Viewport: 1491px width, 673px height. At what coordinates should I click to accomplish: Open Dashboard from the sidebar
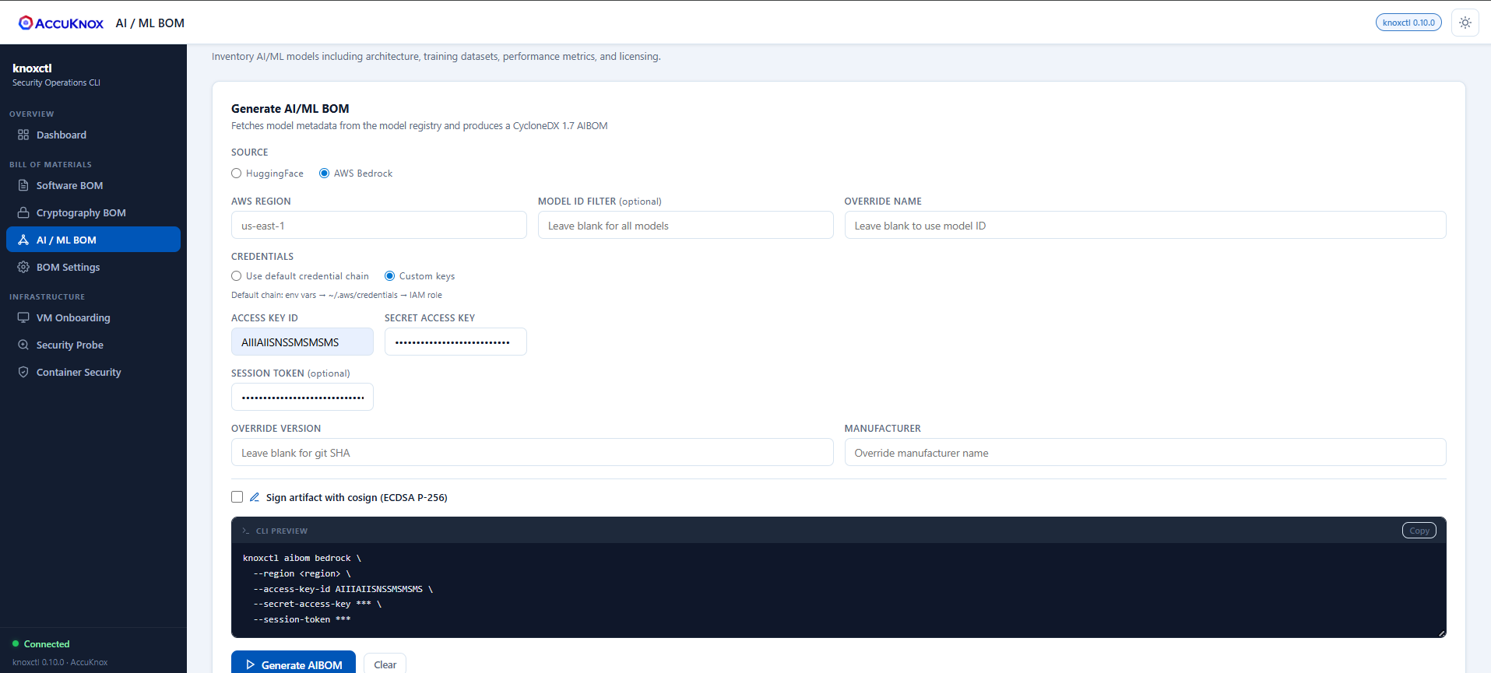[x=93, y=135]
